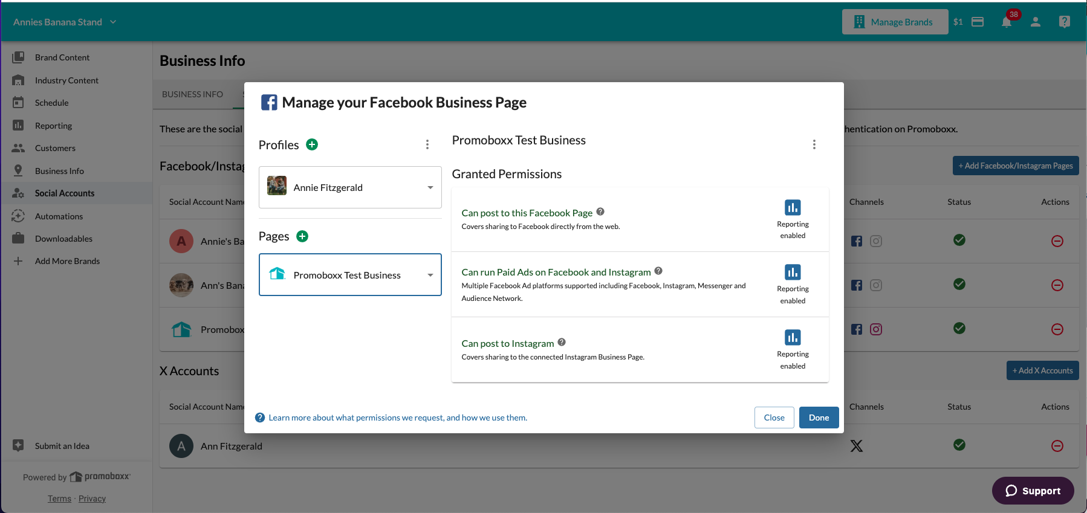
Task: Click the Facebook channel icon in first account row
Action: coord(857,241)
